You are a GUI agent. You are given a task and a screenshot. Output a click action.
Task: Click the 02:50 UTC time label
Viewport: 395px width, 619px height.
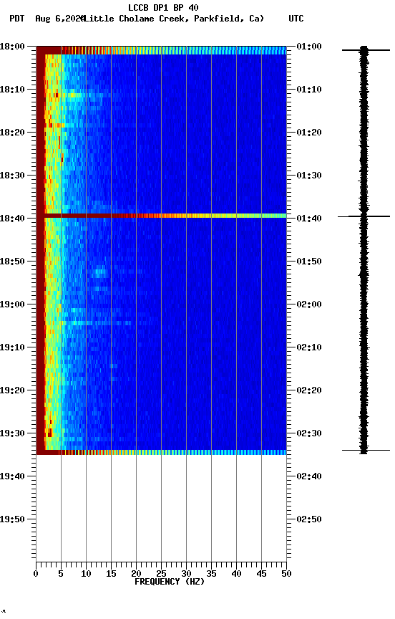[x=309, y=519]
